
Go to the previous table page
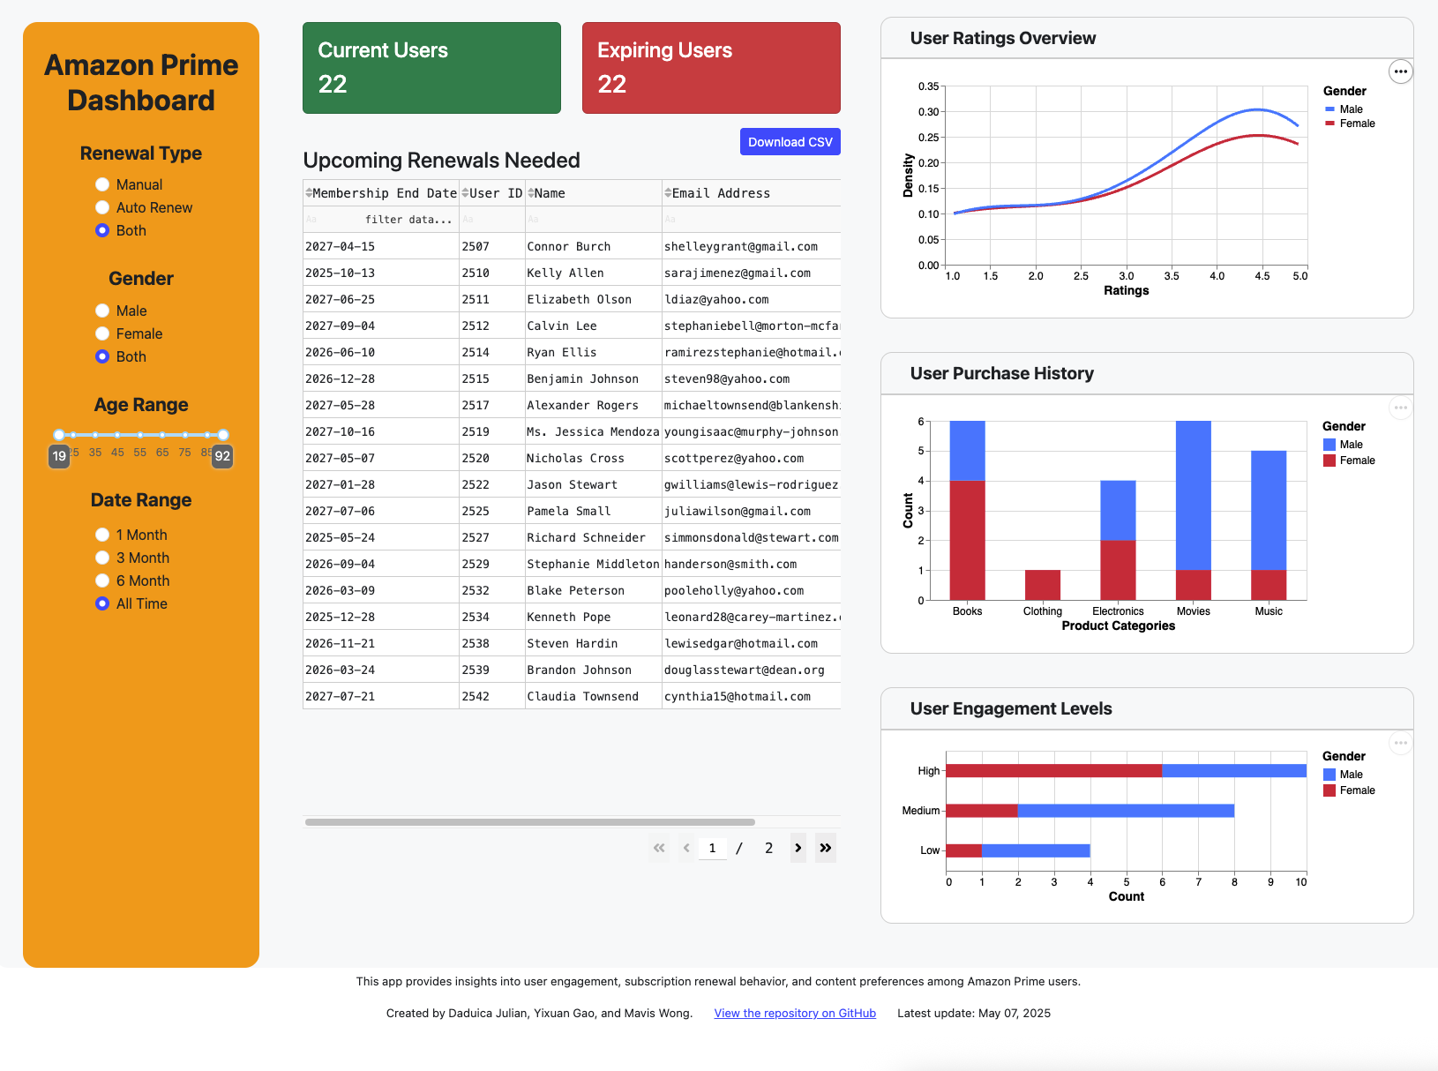click(686, 848)
